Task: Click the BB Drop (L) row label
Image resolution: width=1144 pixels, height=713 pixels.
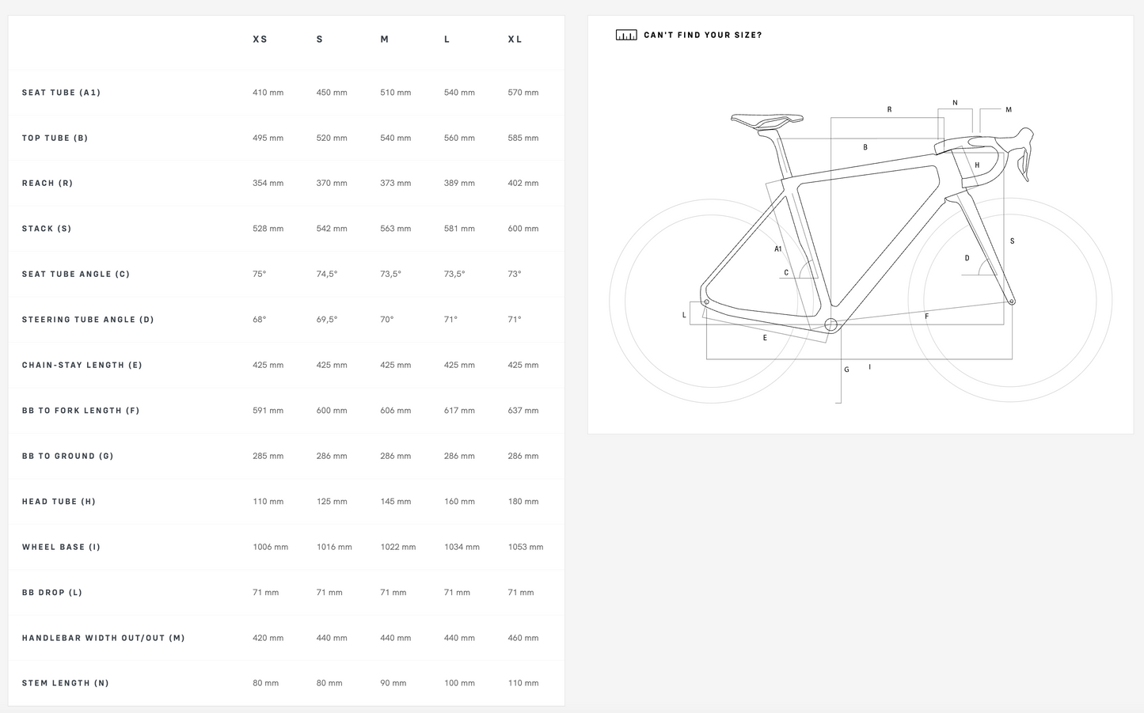Action: click(52, 593)
